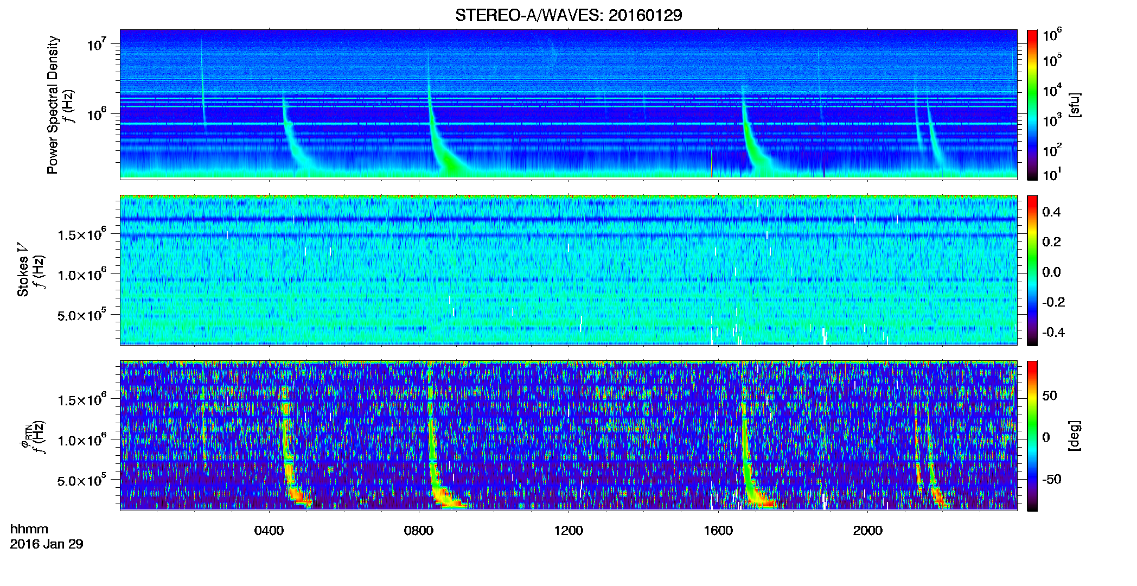
Task: Click the [sfu] color bar unit label
Action: (1075, 105)
